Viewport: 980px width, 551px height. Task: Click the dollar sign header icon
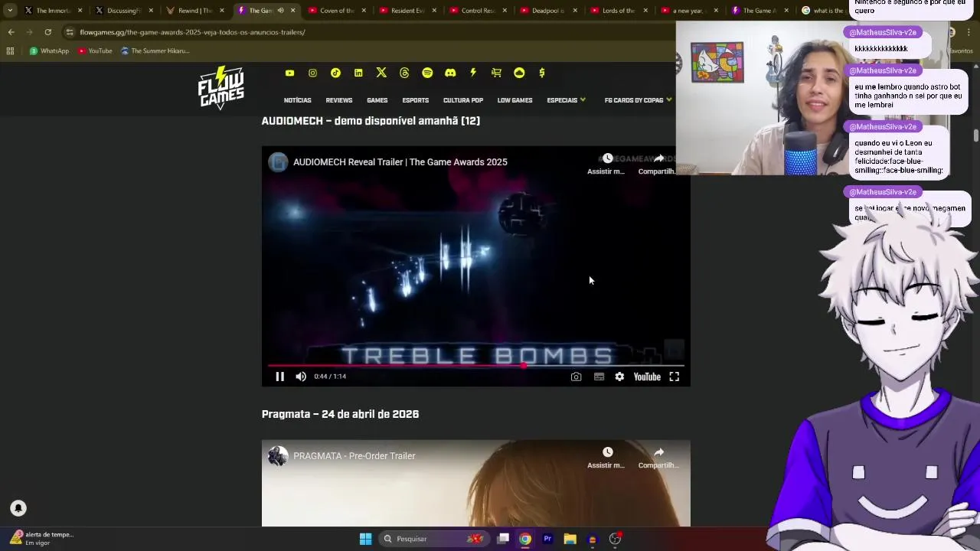pos(542,73)
